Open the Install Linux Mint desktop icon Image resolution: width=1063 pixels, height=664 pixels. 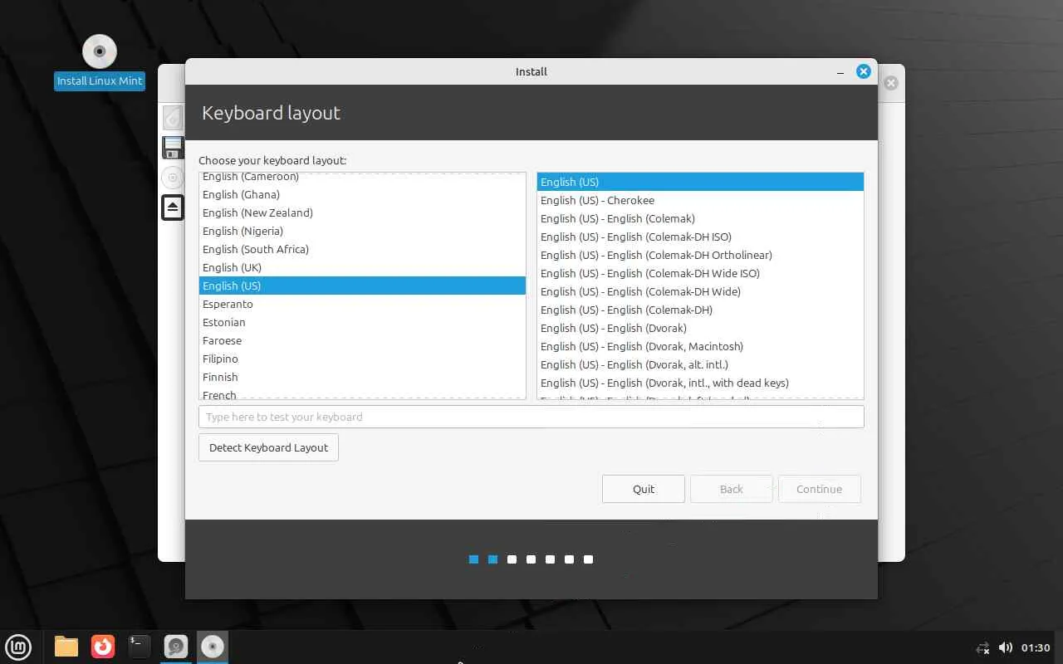pyautogui.click(x=100, y=61)
